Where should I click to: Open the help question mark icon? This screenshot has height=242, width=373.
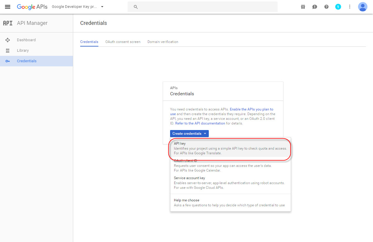click(x=326, y=7)
